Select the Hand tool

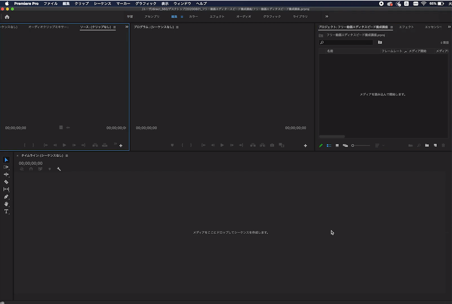pyautogui.click(x=6, y=204)
